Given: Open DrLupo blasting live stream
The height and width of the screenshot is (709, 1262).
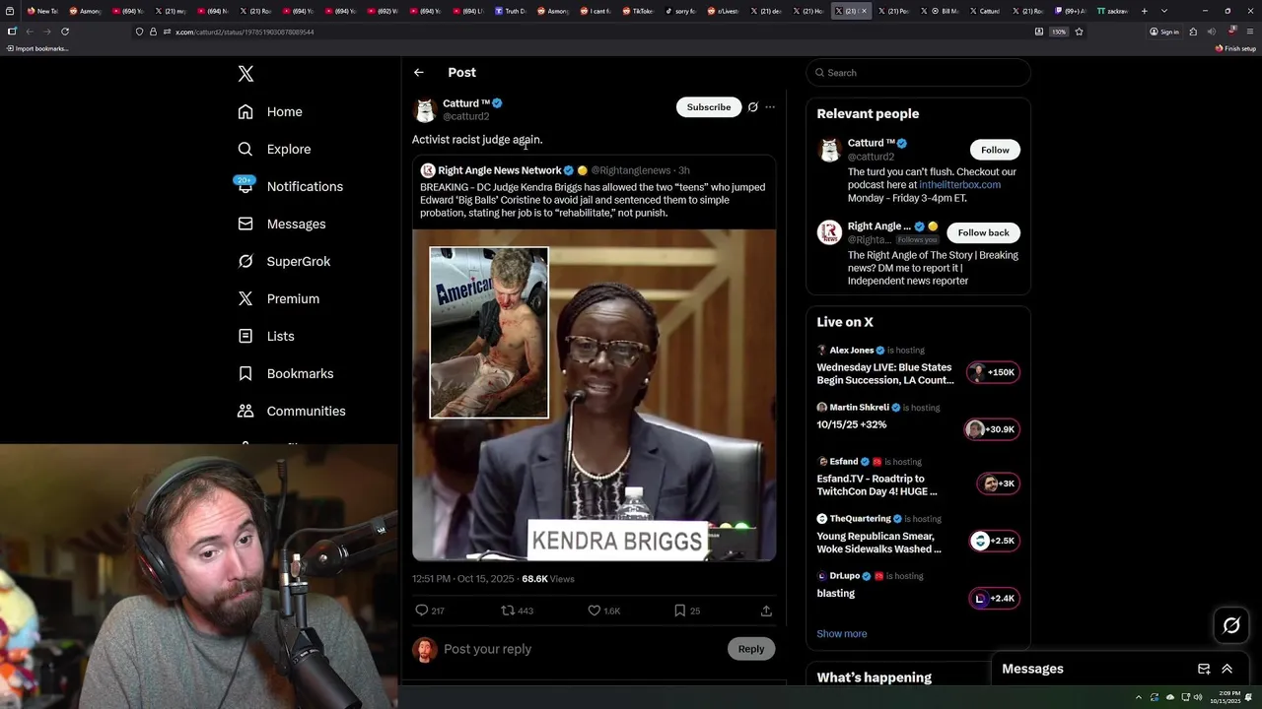Looking at the screenshot, I should click(x=918, y=589).
